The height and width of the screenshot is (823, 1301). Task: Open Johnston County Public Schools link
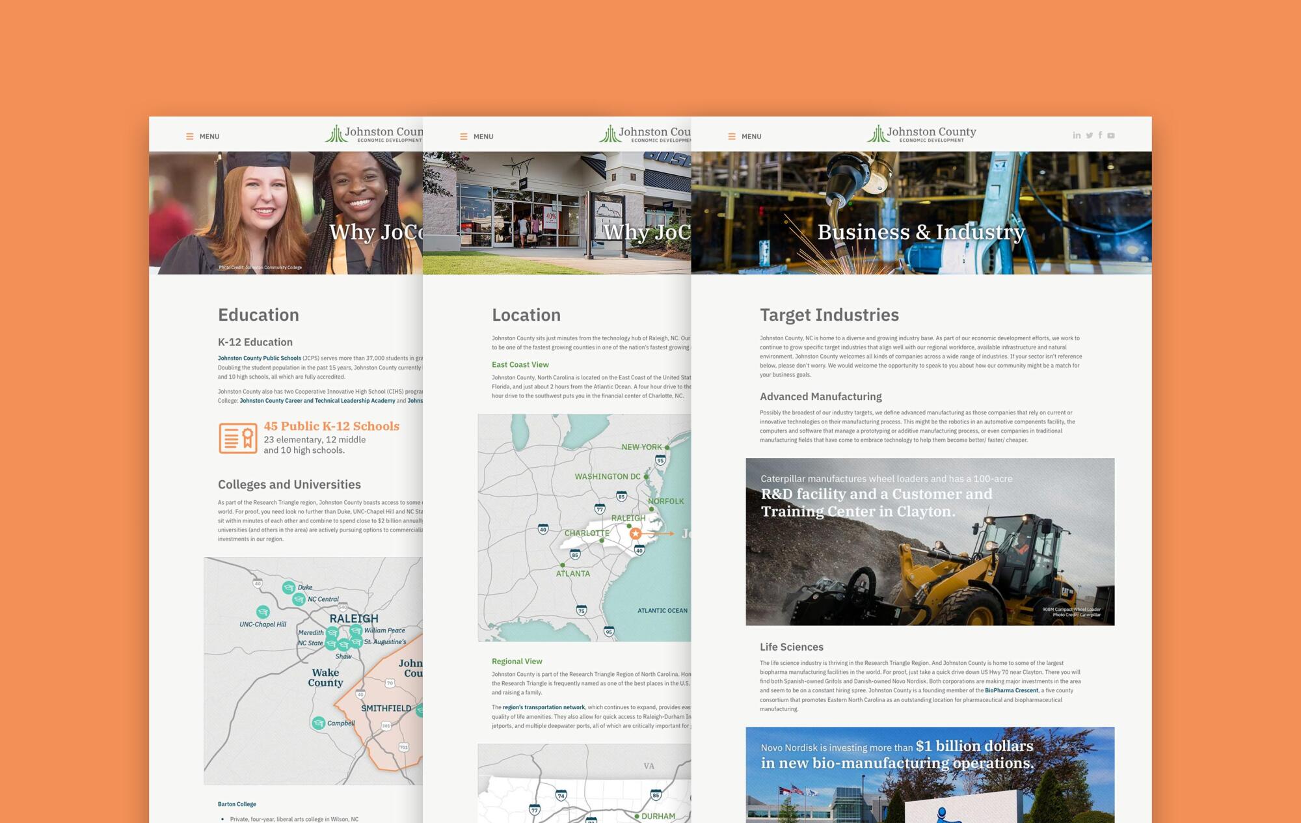[259, 358]
